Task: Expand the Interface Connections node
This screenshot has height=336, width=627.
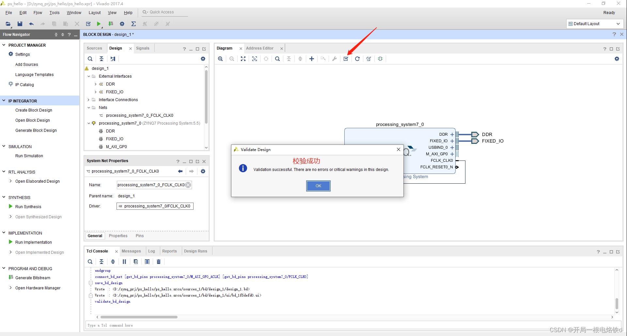Action: coord(88,100)
